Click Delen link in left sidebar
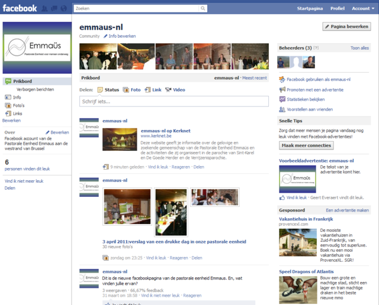This screenshot has height=305, width=379. point(9,188)
